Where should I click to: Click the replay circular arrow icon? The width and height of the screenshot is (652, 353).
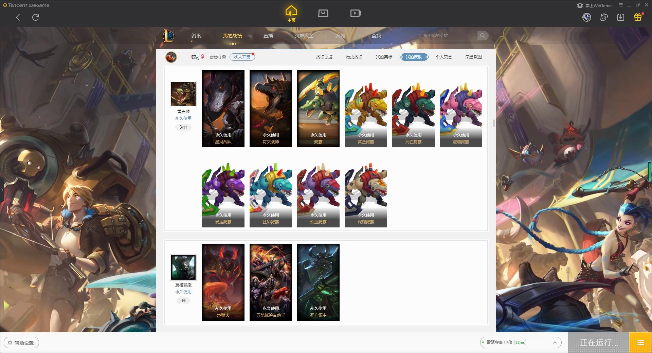604,17
